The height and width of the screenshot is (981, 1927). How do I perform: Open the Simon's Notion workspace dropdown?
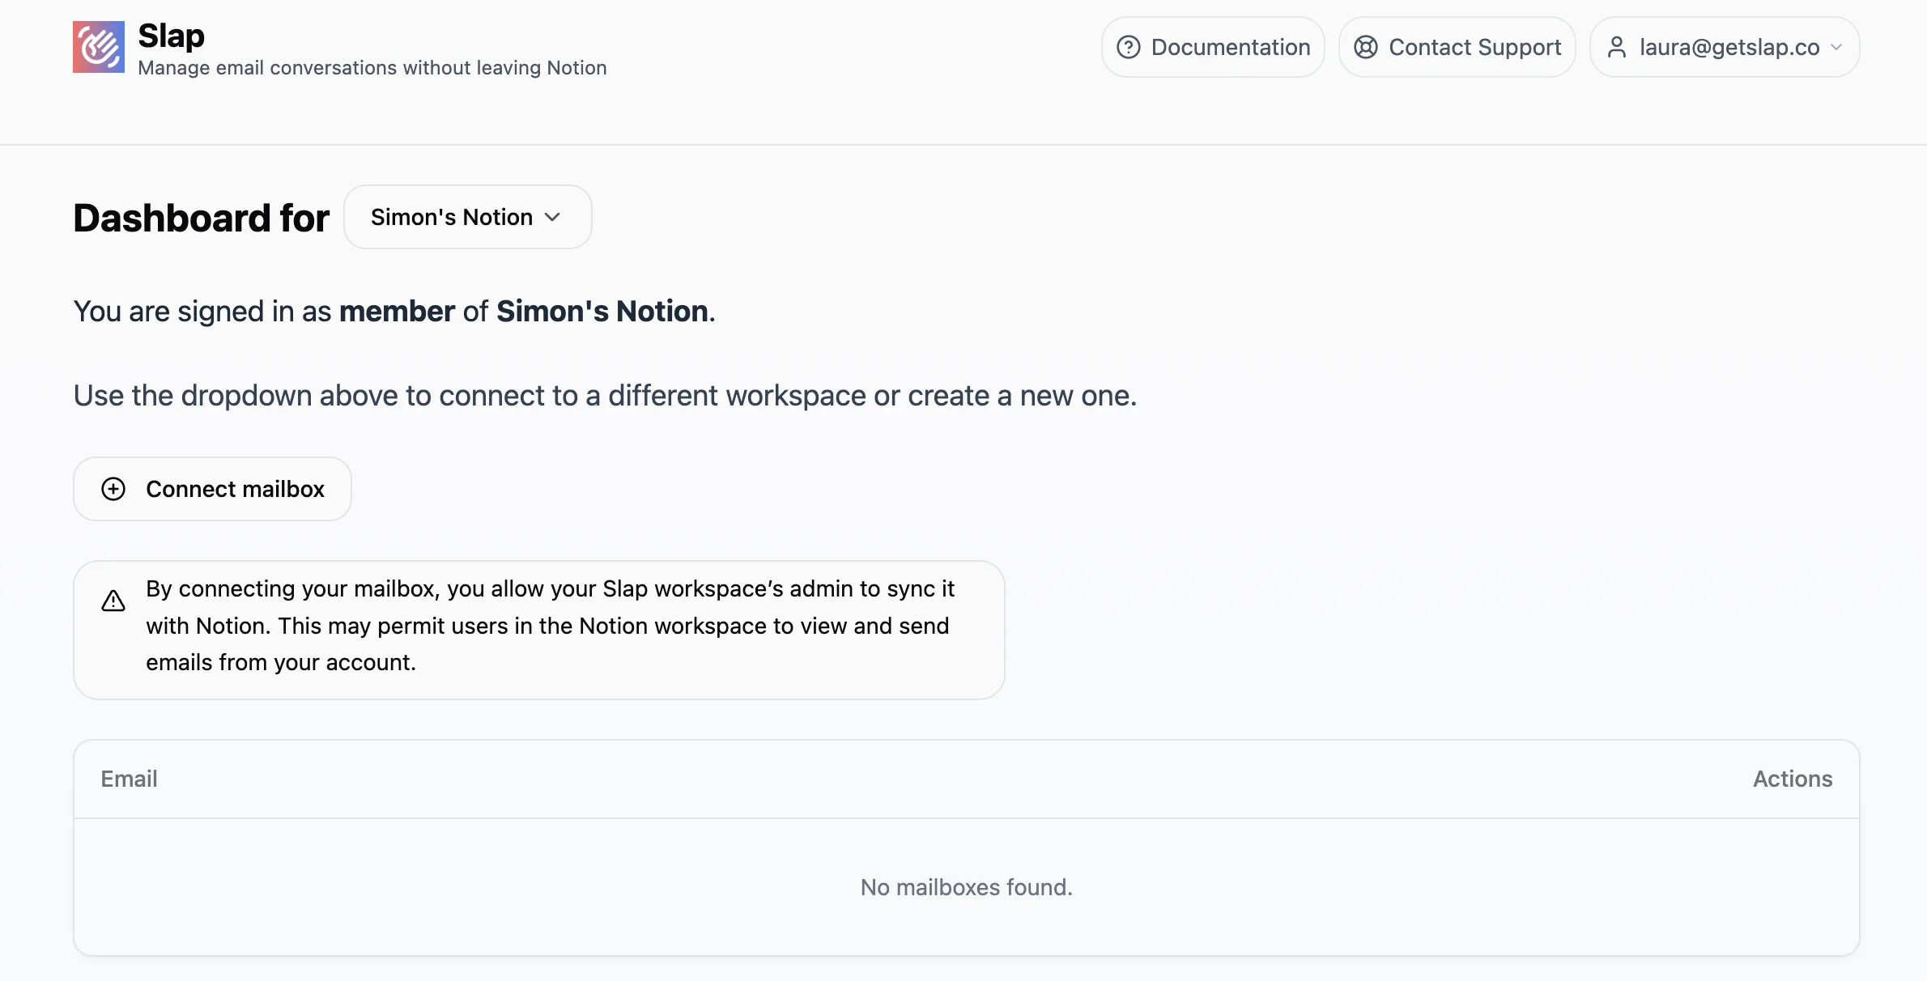coord(467,217)
